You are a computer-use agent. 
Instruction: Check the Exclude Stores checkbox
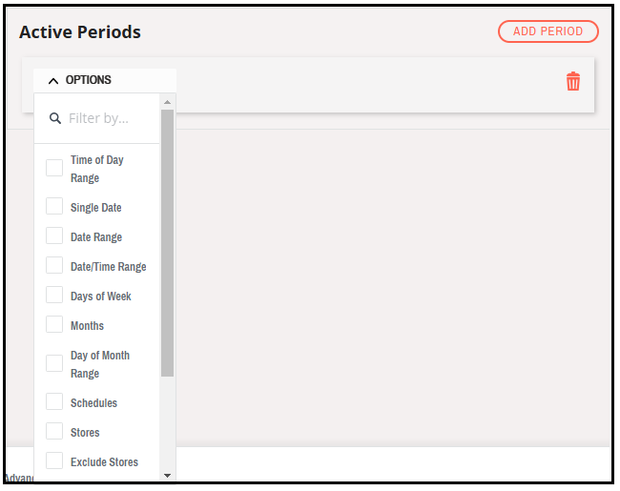click(x=54, y=461)
